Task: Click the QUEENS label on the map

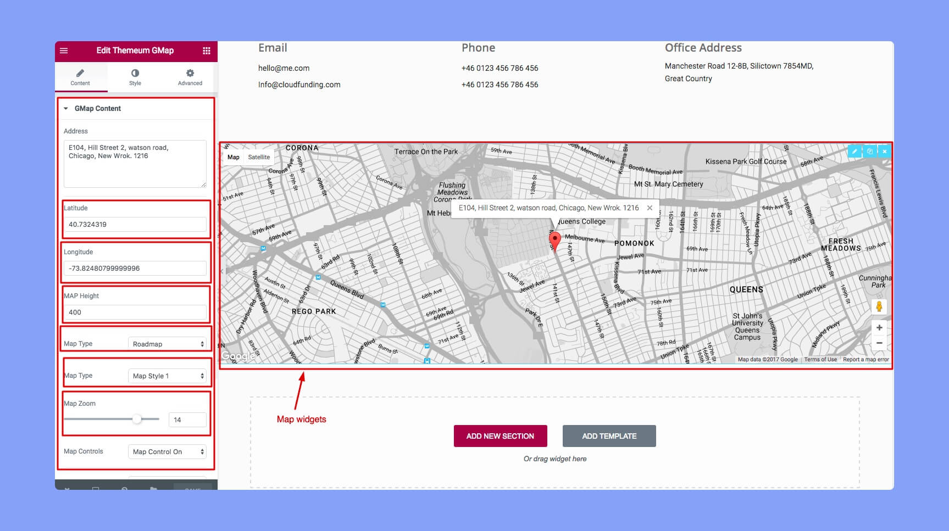Action: click(746, 289)
